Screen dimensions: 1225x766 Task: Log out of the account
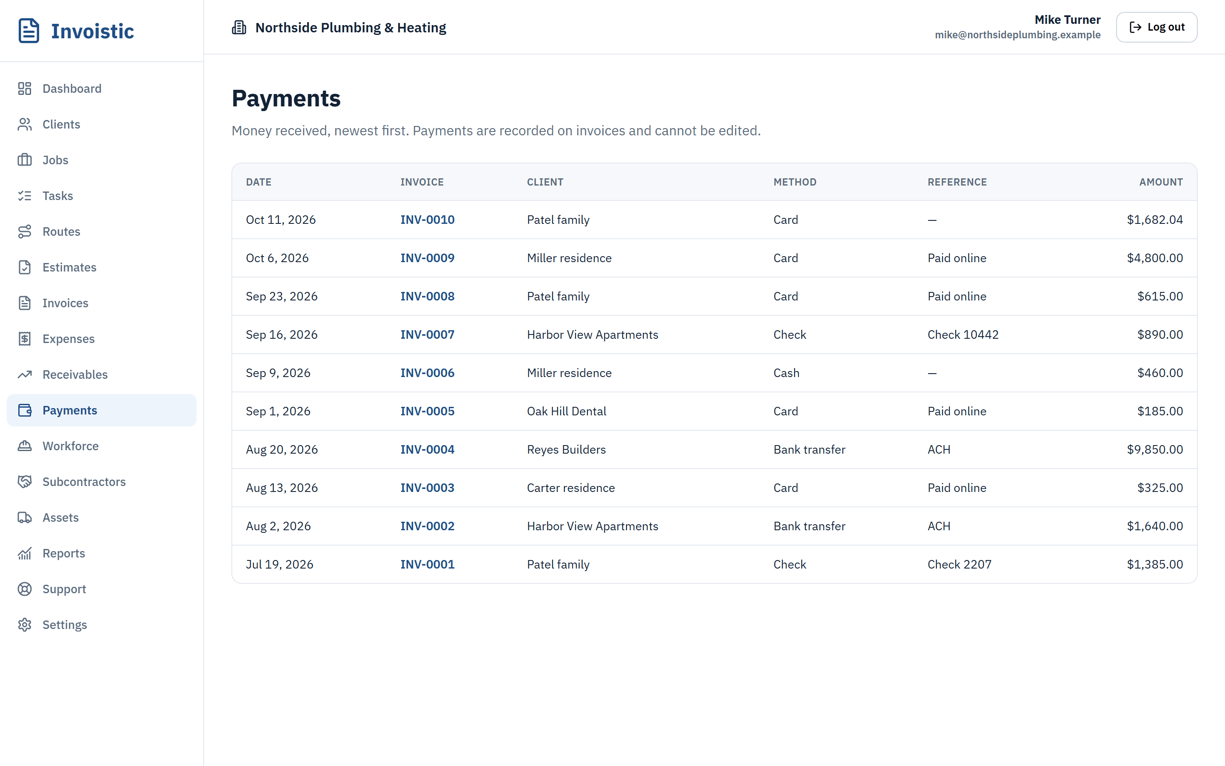pos(1156,27)
